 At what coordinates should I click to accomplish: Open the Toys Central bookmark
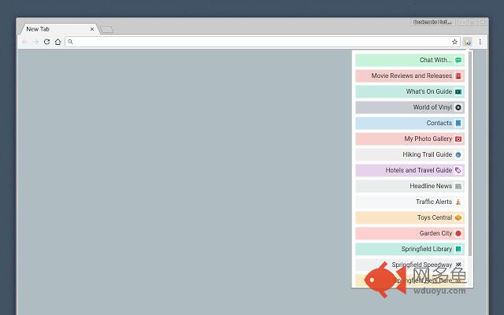tap(409, 217)
